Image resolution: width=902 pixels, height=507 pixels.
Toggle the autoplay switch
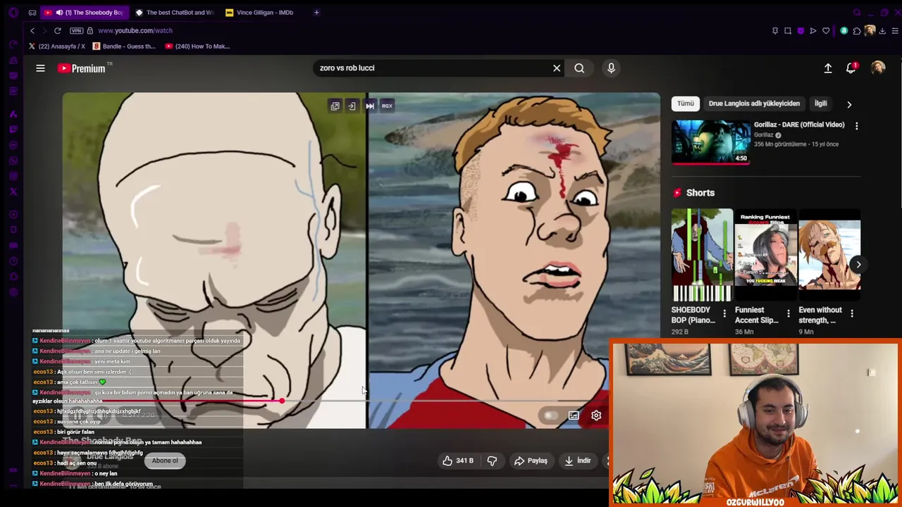[x=550, y=415]
